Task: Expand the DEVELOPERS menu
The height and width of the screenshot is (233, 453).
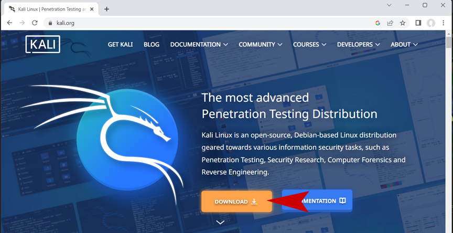Action: (359, 45)
